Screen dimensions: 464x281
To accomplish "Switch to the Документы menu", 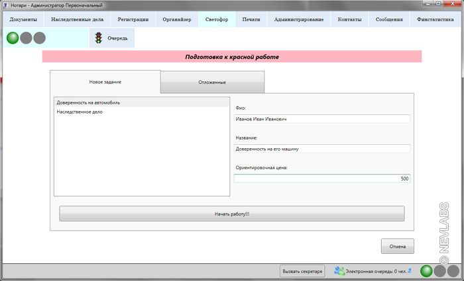I will point(23,19).
